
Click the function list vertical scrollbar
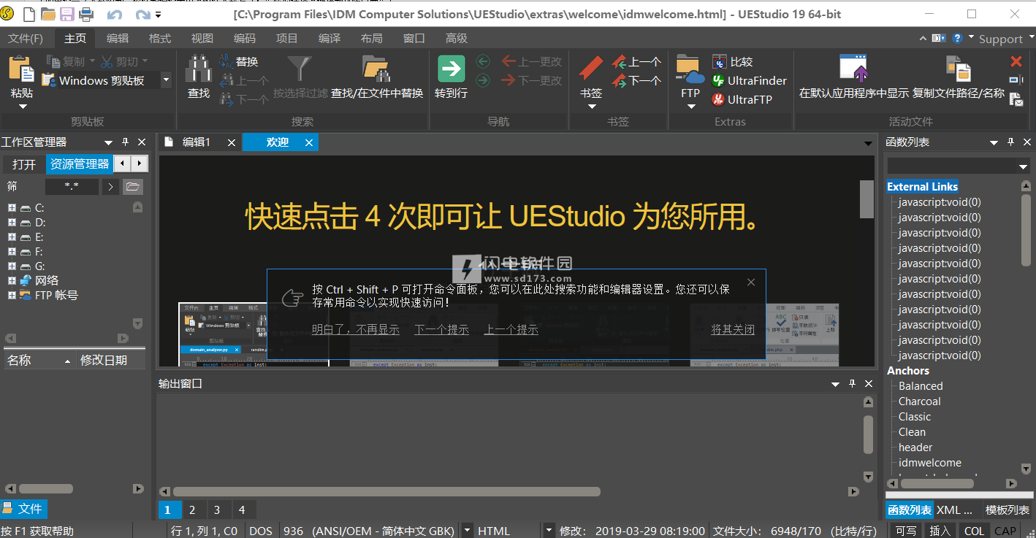point(1027,231)
